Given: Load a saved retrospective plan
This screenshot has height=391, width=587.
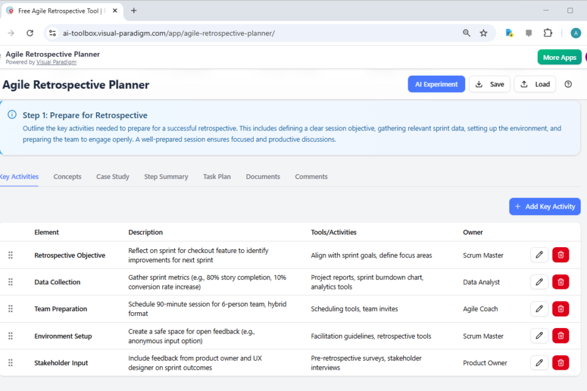Looking at the screenshot, I should pos(535,83).
